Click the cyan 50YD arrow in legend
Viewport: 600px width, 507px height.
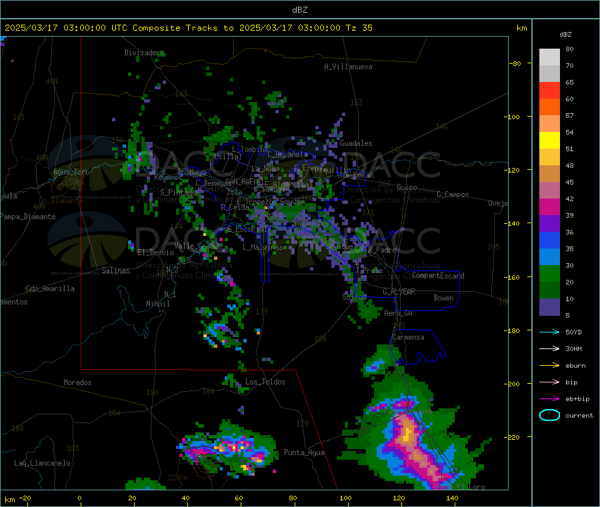pyautogui.click(x=549, y=332)
